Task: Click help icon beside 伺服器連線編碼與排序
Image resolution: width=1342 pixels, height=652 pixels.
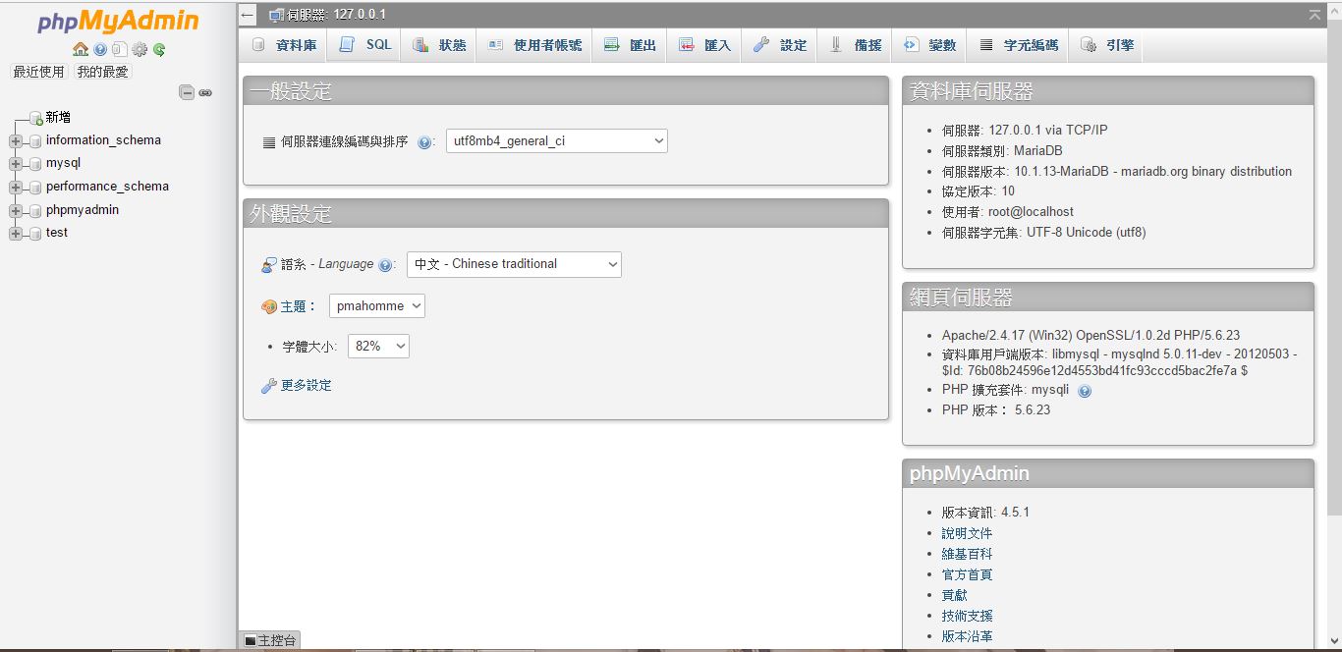Action: tap(424, 142)
